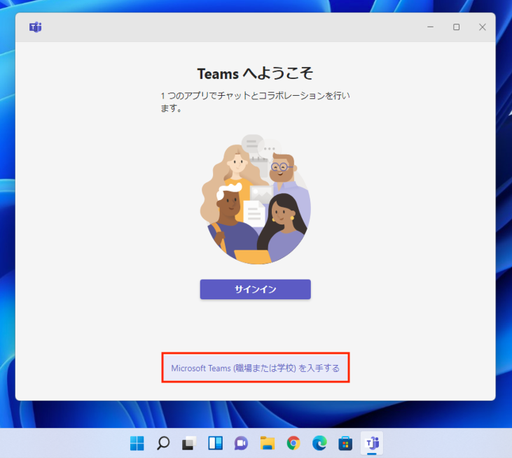
Task: Open the Widgets panel icon
Action: [215, 443]
